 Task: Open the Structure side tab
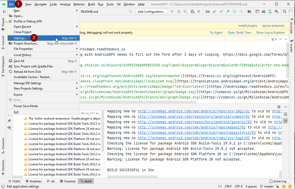point(3,146)
